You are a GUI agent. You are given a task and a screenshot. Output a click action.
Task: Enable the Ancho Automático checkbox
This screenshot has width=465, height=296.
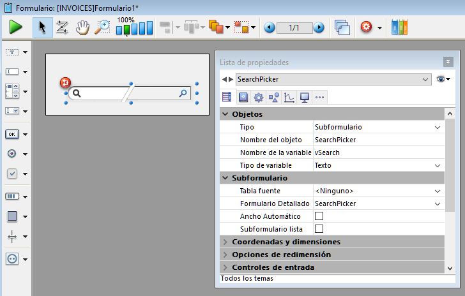[319, 216]
